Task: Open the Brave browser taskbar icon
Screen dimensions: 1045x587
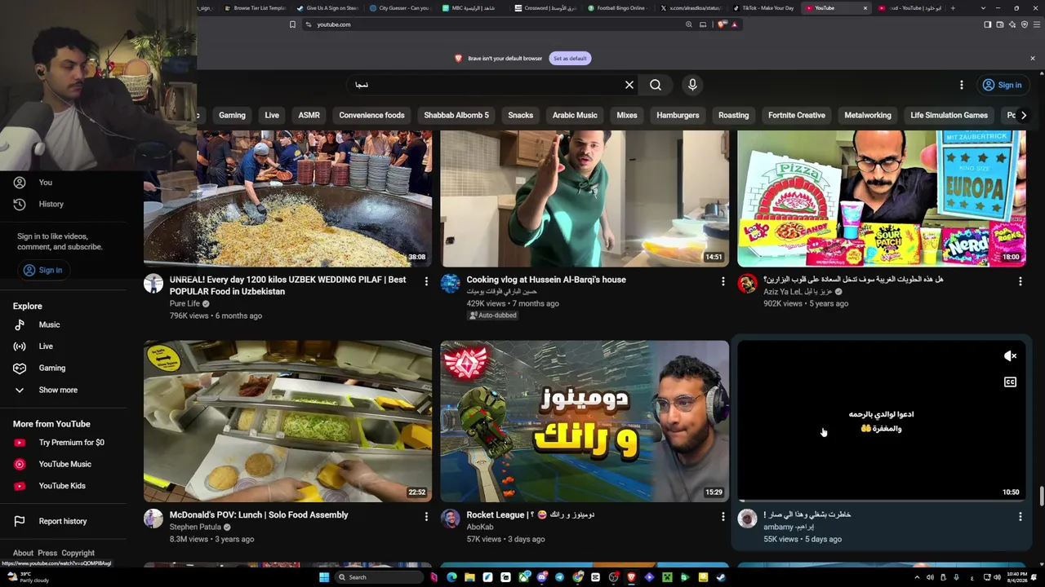Action: tap(631, 577)
